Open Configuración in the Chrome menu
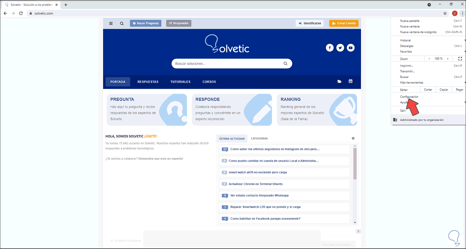The image size is (466, 249). [x=428, y=97]
